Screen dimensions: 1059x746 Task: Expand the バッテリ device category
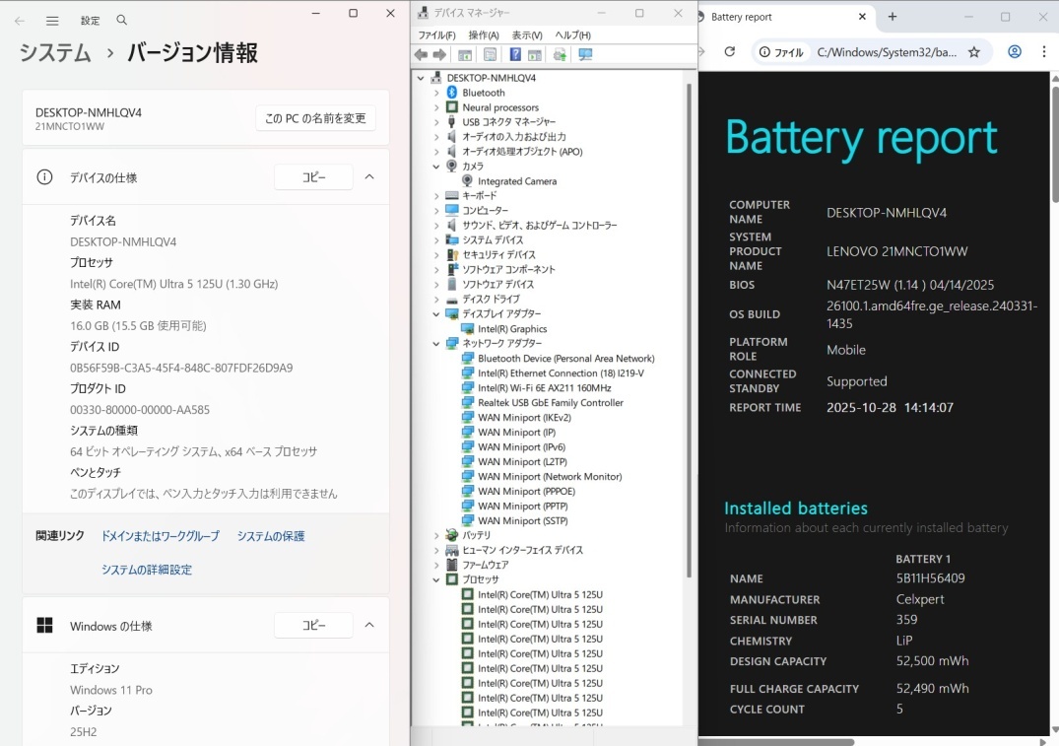tap(436, 535)
